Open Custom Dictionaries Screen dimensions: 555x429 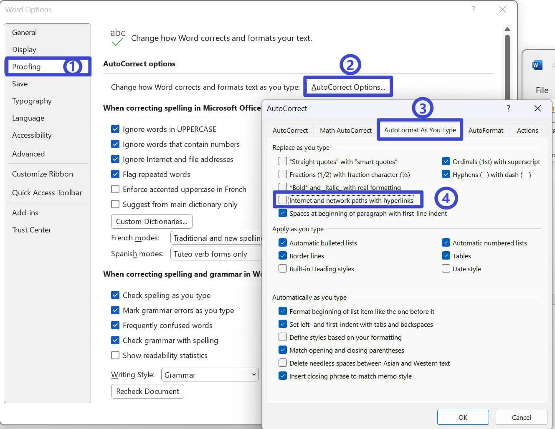(x=152, y=221)
